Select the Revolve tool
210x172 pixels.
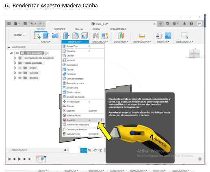55,36
